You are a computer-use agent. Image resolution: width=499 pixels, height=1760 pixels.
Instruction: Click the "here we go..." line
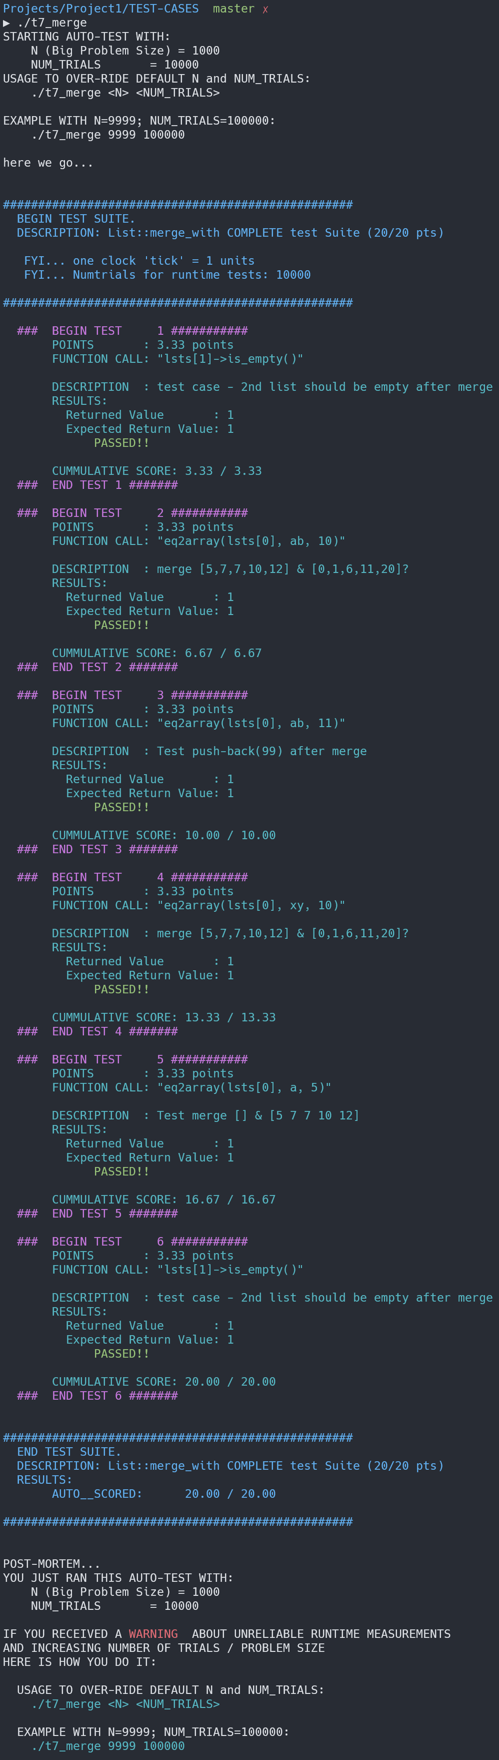[48, 163]
